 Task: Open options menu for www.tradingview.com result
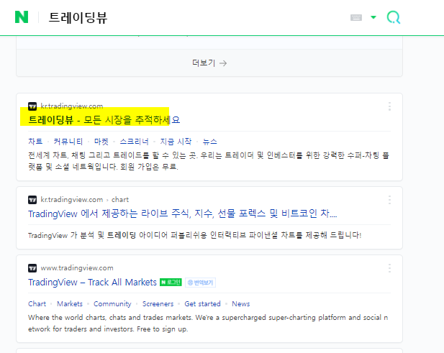tap(389, 268)
